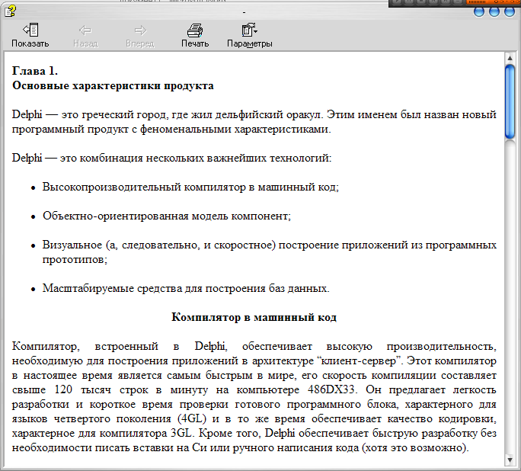Click the rightmost blue title-bar window button
The image size is (521, 471).
point(510,11)
